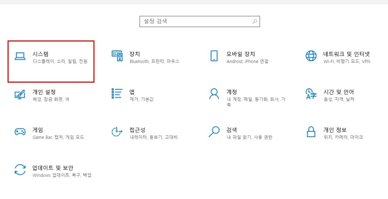Click the laptop icon for 시스템
Screen dimensions: 388x199
coord(20,56)
